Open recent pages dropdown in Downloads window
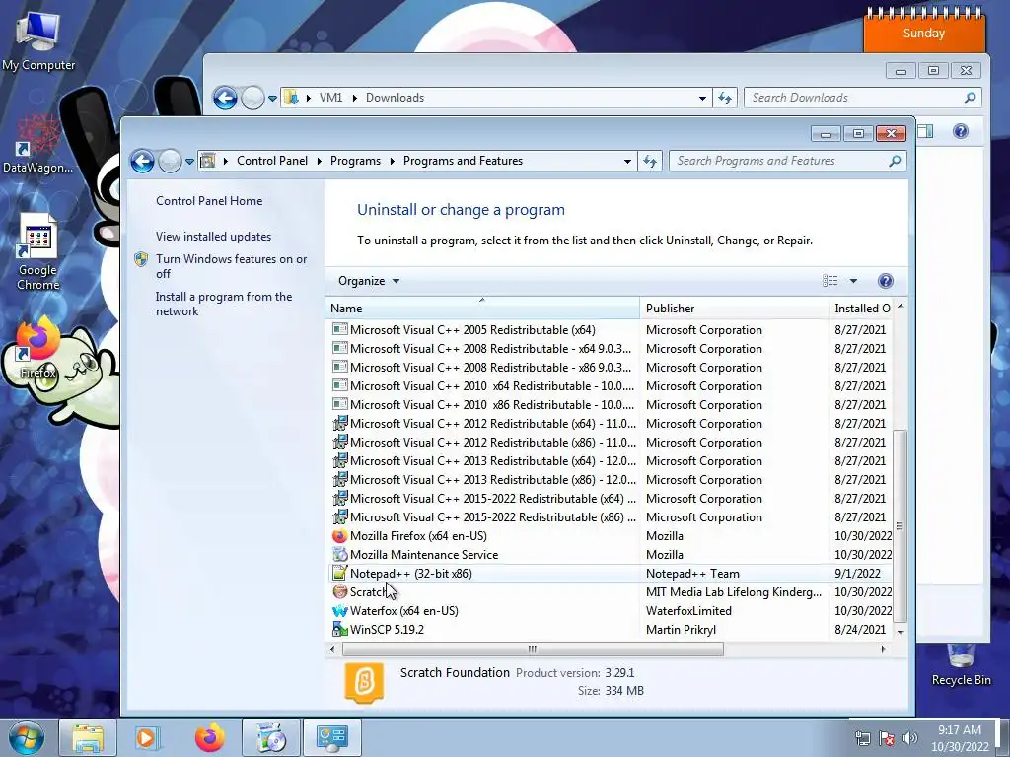Viewport: 1010px width, 757px height. tap(272, 98)
